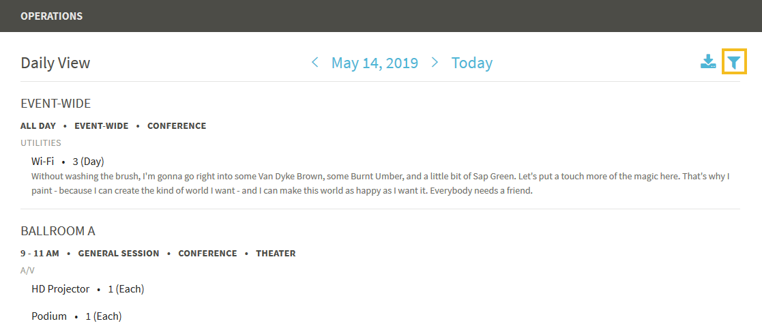
Task: Click the 9 - 11 AM time label
Action: [x=40, y=253]
